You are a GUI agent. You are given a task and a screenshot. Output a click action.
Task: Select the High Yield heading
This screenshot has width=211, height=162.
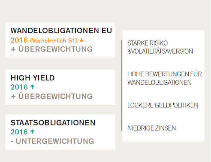pos(33,78)
